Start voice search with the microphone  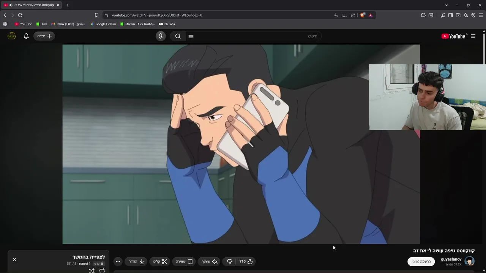pyautogui.click(x=161, y=36)
